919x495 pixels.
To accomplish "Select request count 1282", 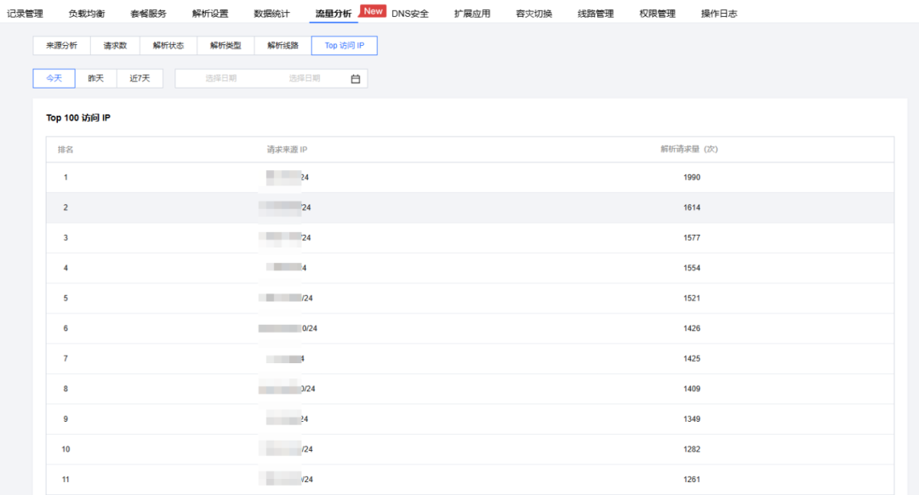I will click(692, 449).
